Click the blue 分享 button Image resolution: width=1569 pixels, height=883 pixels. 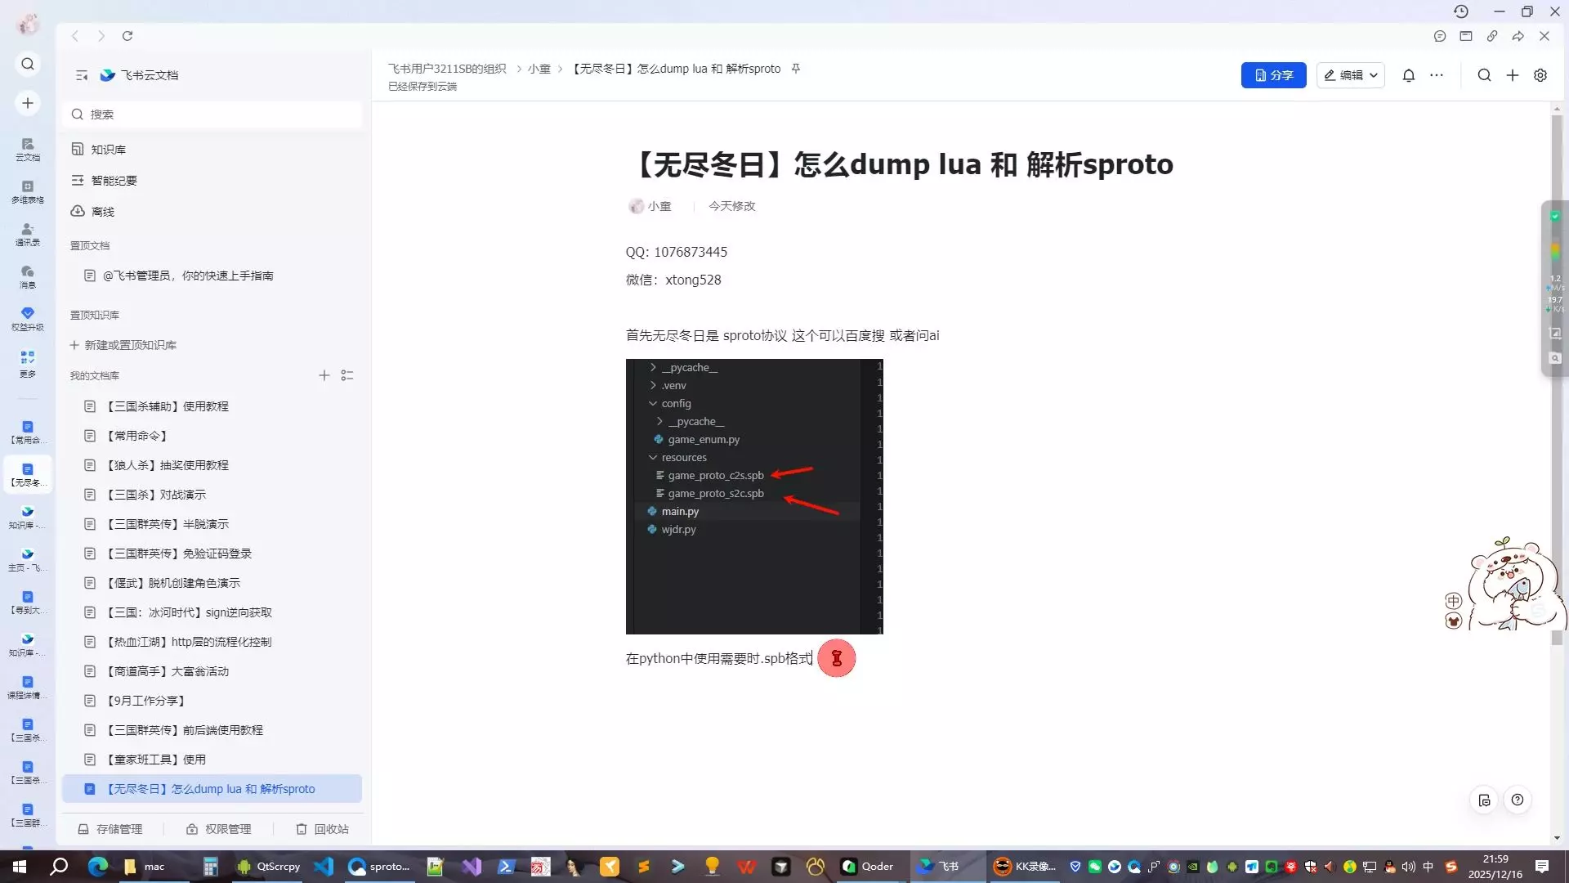point(1273,75)
